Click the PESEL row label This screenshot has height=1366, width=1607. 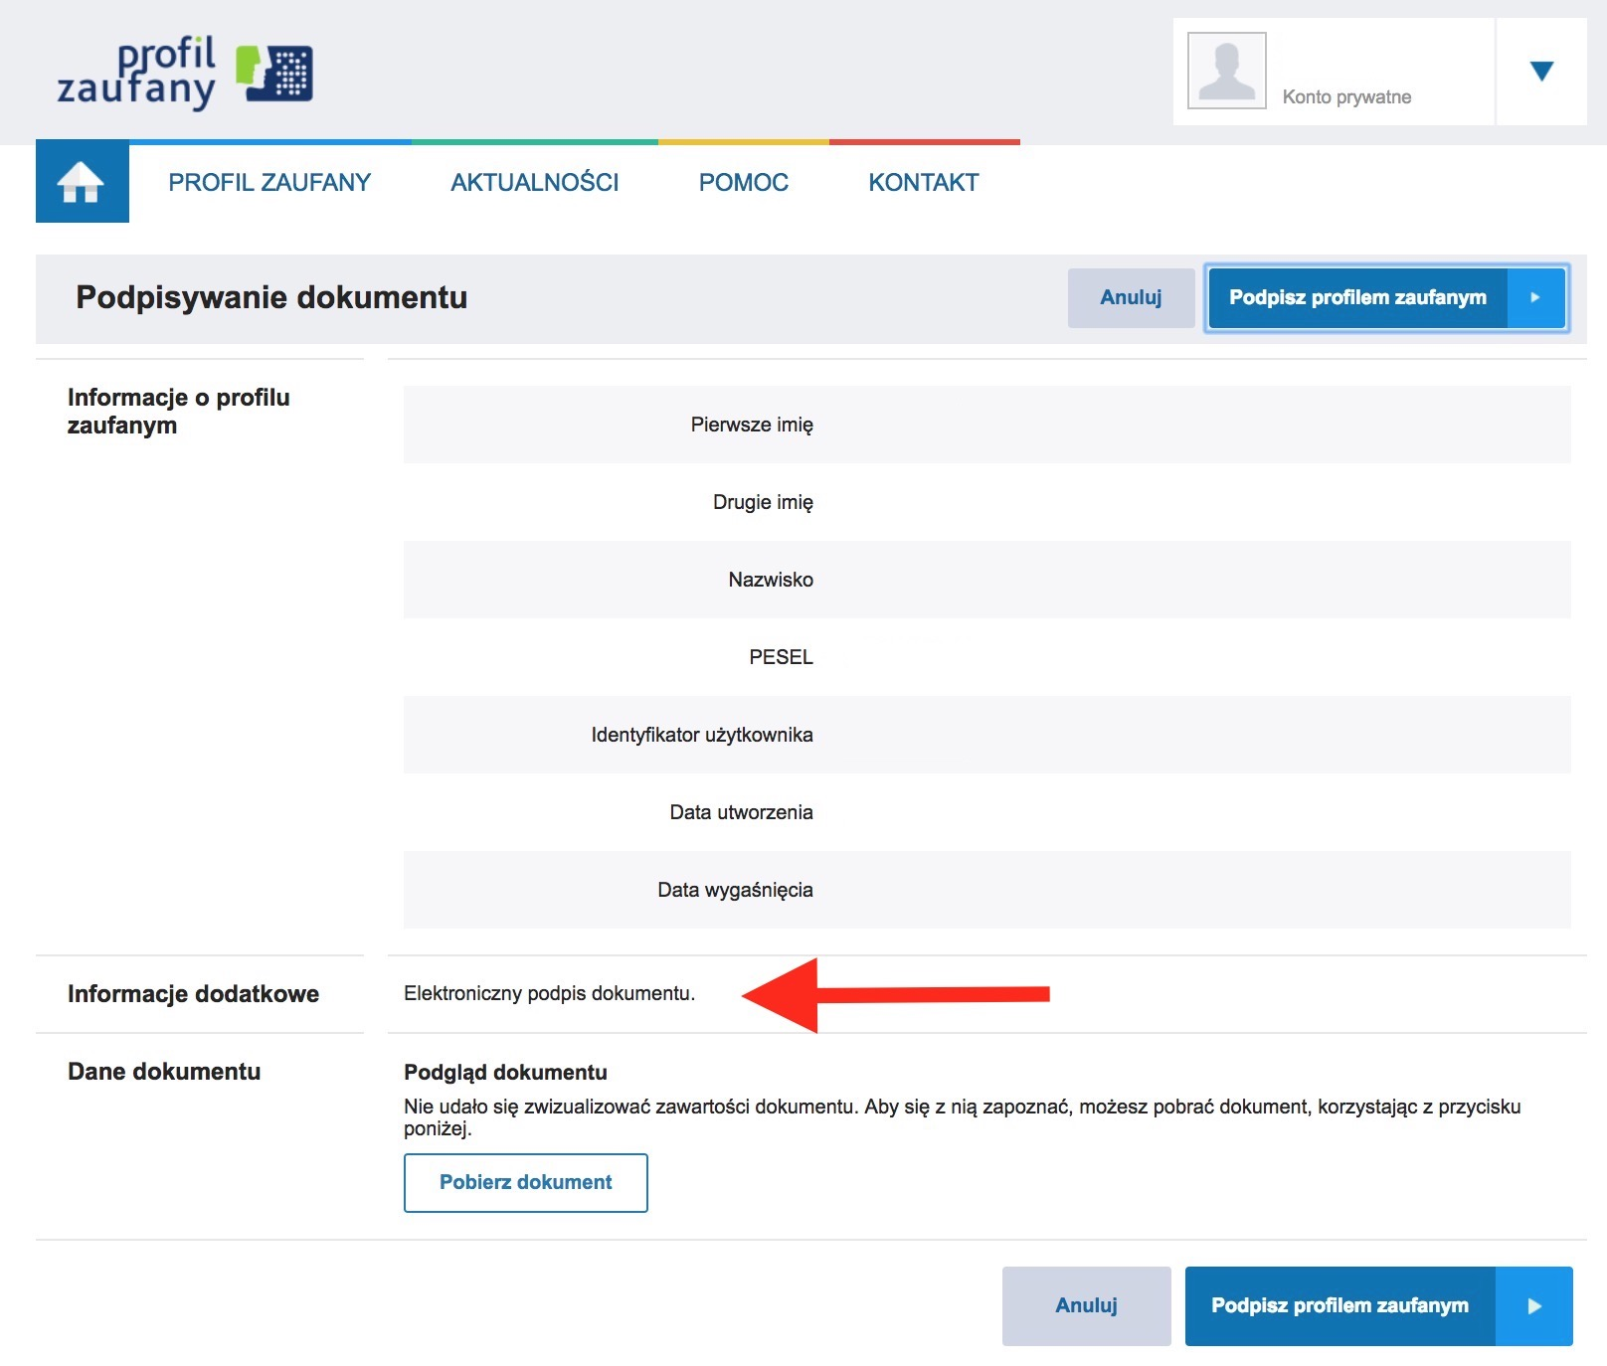[x=781, y=657]
